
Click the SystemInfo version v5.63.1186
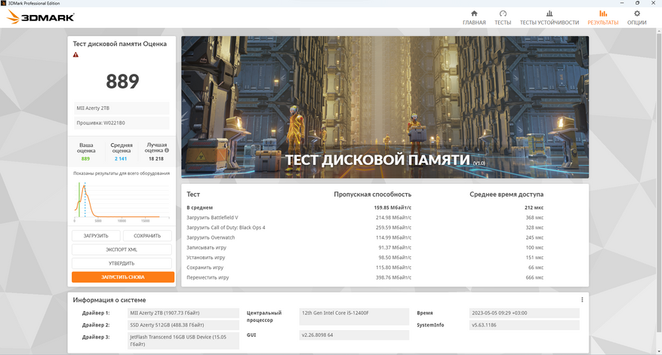point(524,325)
